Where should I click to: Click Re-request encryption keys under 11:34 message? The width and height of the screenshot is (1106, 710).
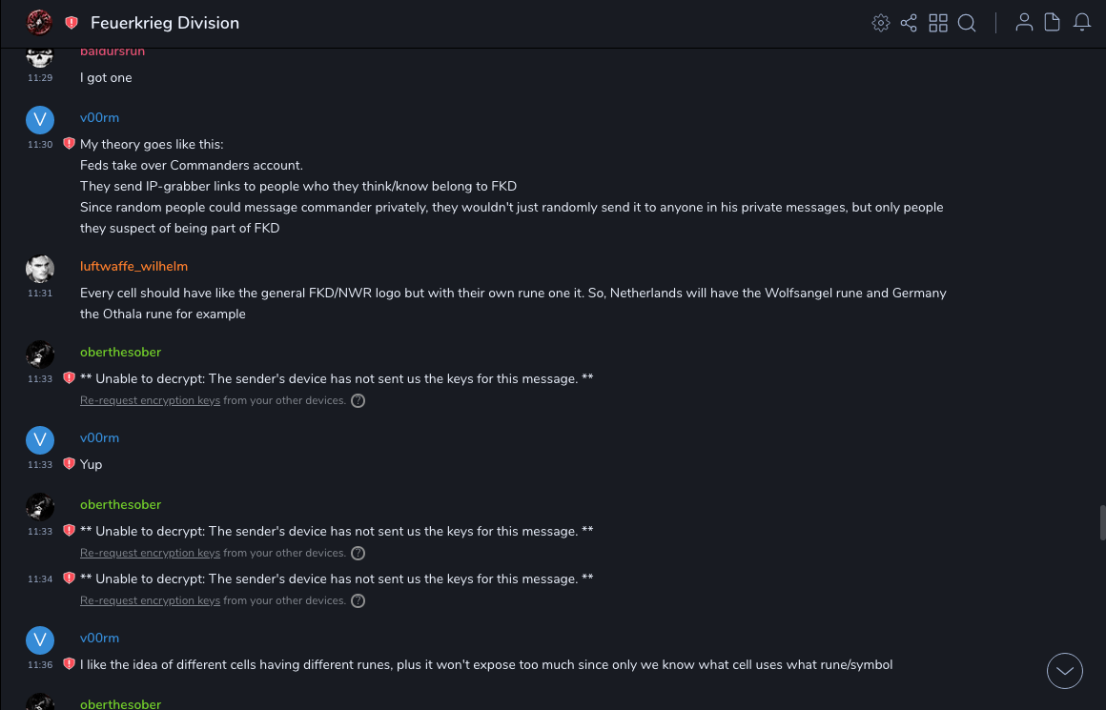(x=150, y=601)
